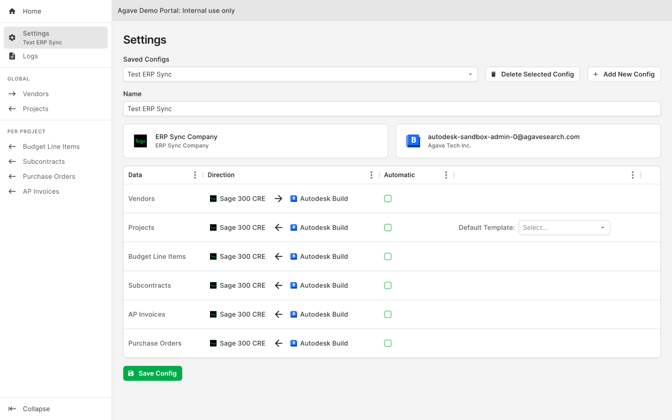The height and width of the screenshot is (420, 672).
Task: Click the green Save Config button
Action: coord(153,373)
